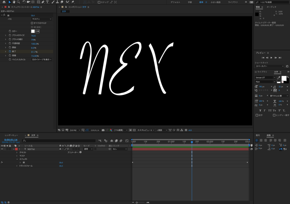This screenshot has height=204, width=290.
Task: Open the スペースバー shortcut dropdown
Action: (270, 66)
